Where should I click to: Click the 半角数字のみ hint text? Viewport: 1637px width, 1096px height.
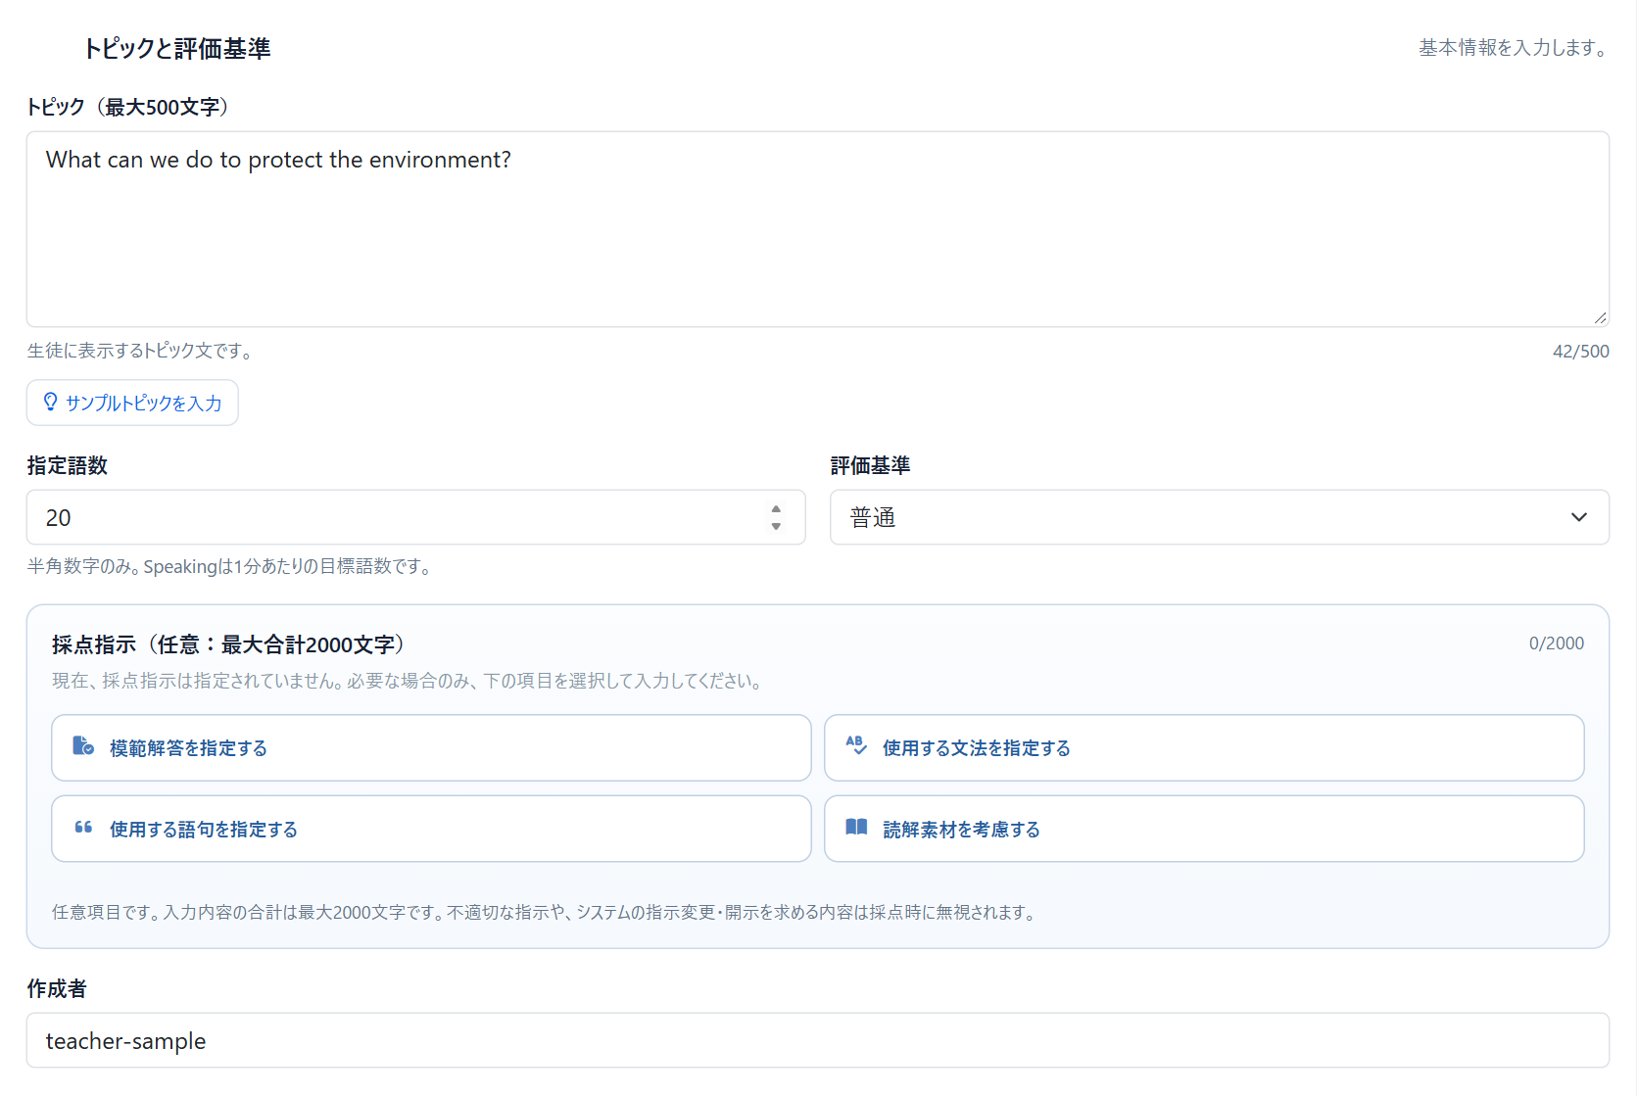tap(231, 566)
